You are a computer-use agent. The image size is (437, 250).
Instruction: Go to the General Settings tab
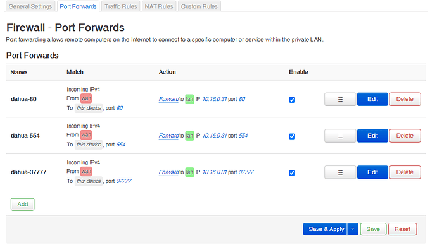[30, 6]
